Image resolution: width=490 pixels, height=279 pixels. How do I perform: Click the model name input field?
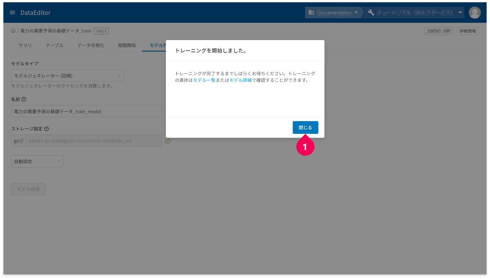coord(86,111)
